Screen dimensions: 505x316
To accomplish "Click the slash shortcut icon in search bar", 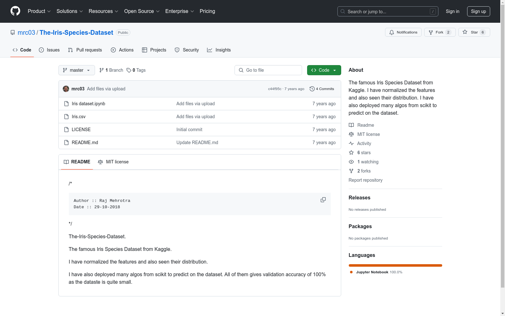I will pyautogui.click(x=433, y=11).
